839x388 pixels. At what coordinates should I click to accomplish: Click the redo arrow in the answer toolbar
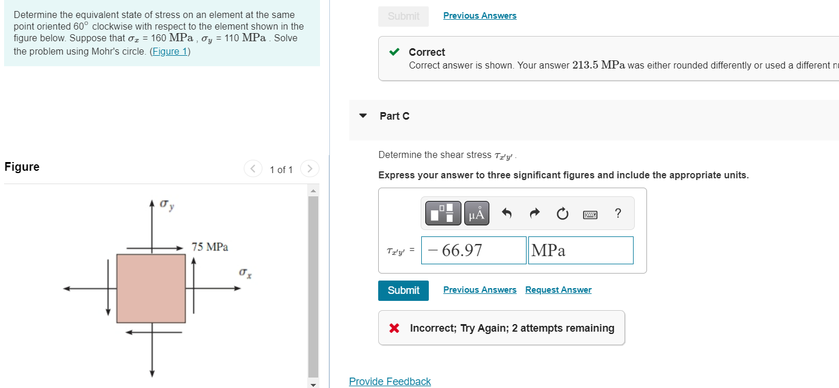tap(535, 214)
